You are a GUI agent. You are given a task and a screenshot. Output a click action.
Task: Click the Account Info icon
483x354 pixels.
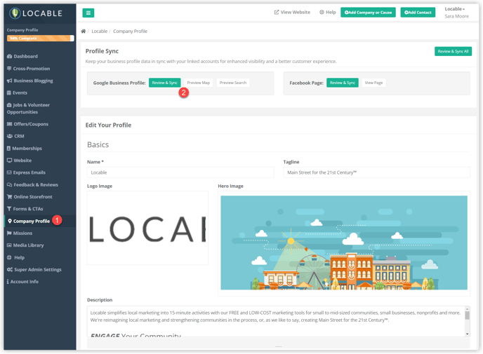coord(8,281)
